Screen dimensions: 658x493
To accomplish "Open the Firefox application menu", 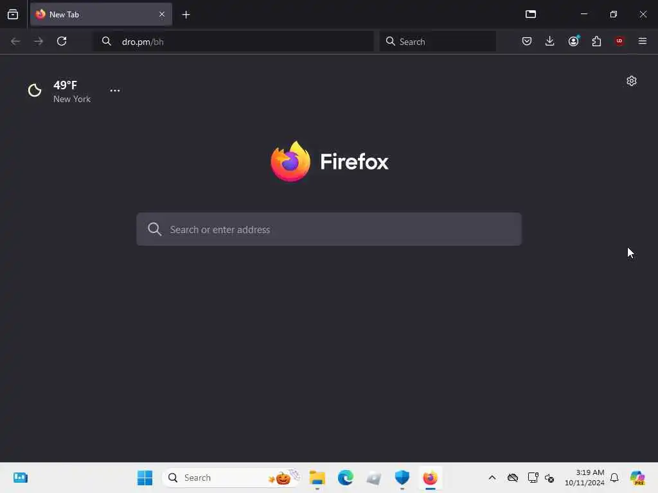I will pyautogui.click(x=643, y=41).
